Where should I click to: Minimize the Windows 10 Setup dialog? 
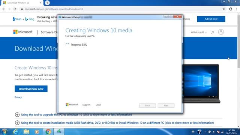coord(166,16)
